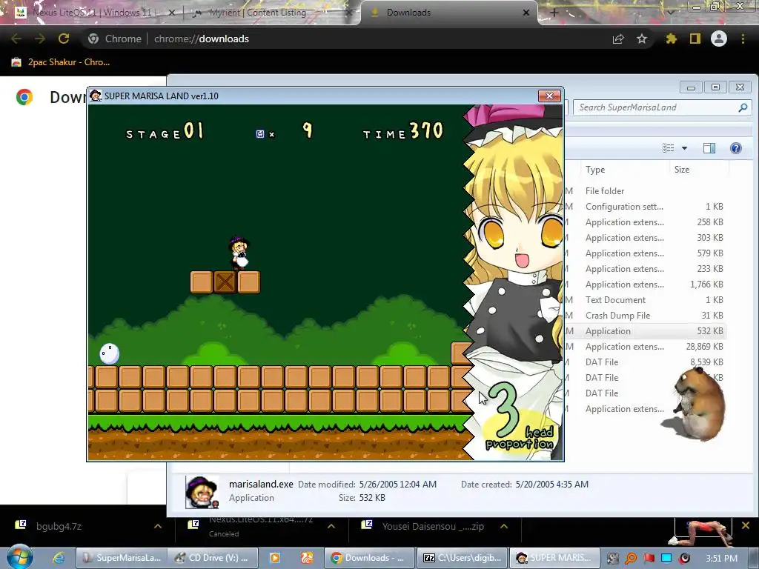
Task: Expand the view options dropdown arrow in Explorer
Action: [684, 148]
